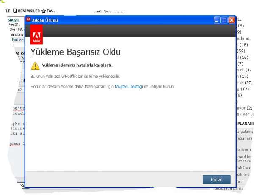Select "Yükleme Başarısız Oldu" heading text
254x195 pixels.
[75, 52]
